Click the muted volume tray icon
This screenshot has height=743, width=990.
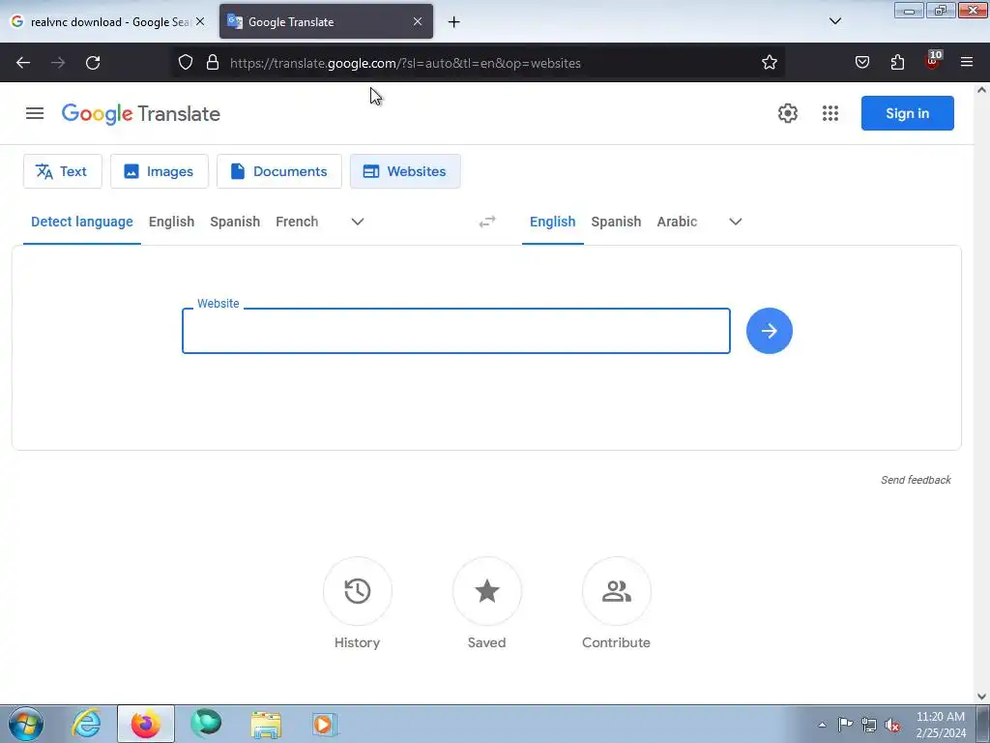[x=892, y=726]
